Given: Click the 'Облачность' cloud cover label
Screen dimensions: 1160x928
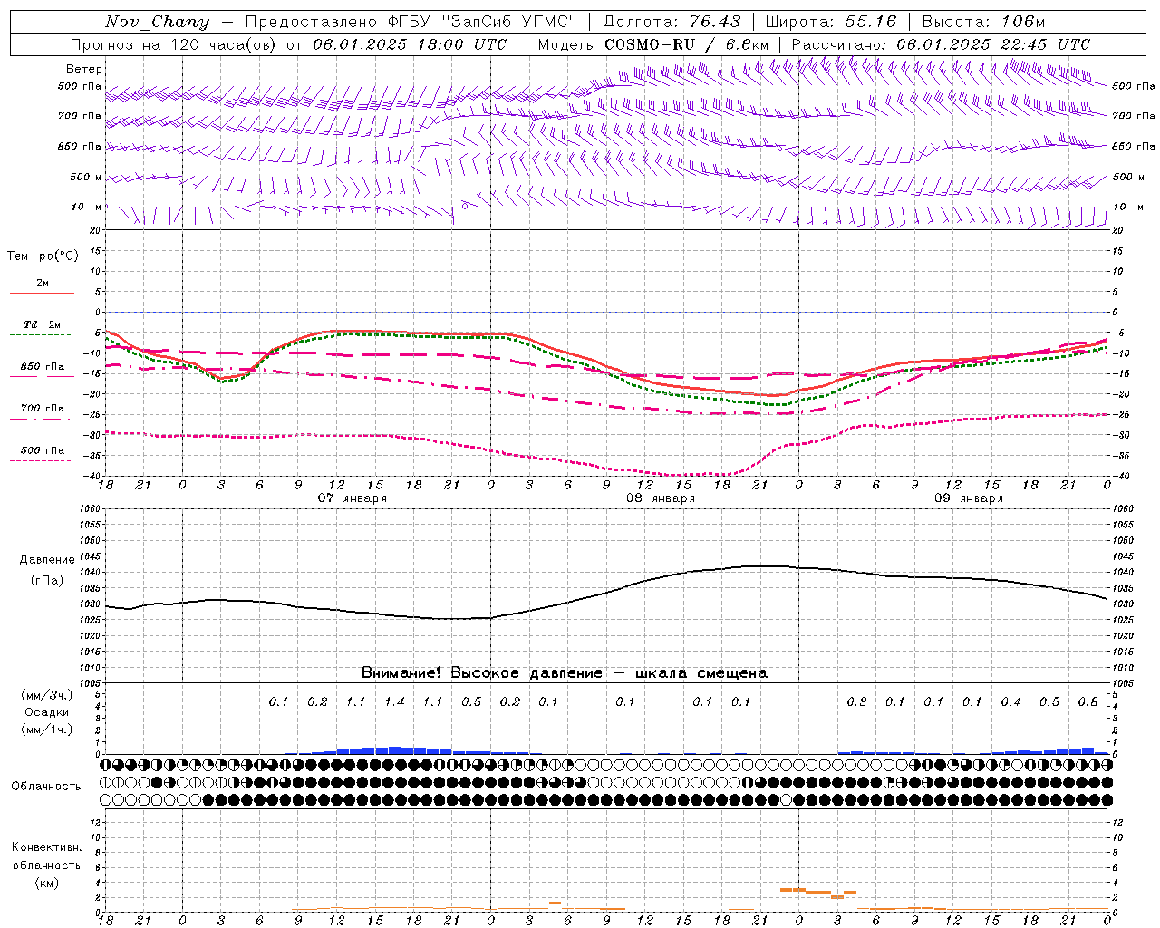Looking at the screenshot, I should tap(46, 786).
